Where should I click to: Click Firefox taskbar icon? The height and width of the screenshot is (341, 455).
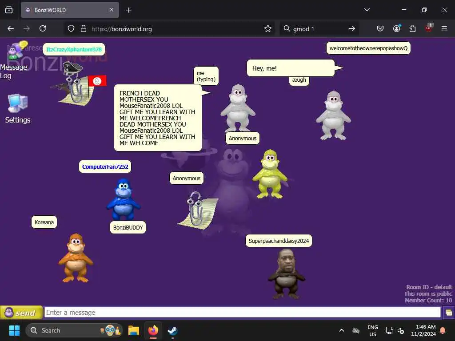[x=153, y=330]
